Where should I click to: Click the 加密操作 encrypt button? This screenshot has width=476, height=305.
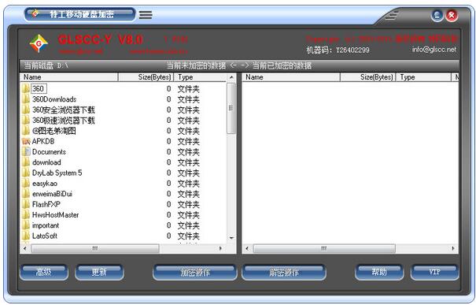pyautogui.click(x=195, y=272)
